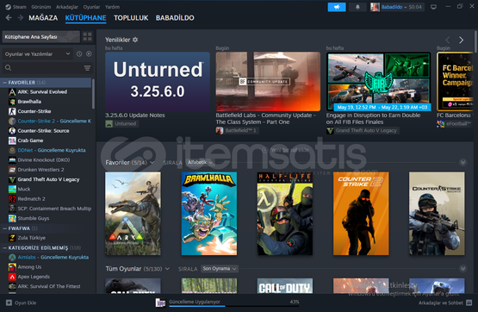478x312 pixels.
Task: Show next news items arrow
Action: pyautogui.click(x=461, y=40)
